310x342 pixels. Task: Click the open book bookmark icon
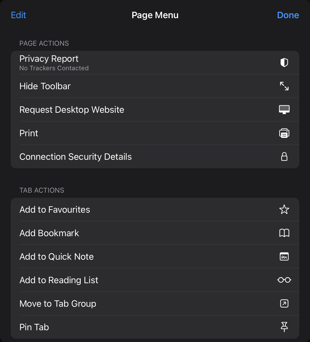pyautogui.click(x=284, y=233)
